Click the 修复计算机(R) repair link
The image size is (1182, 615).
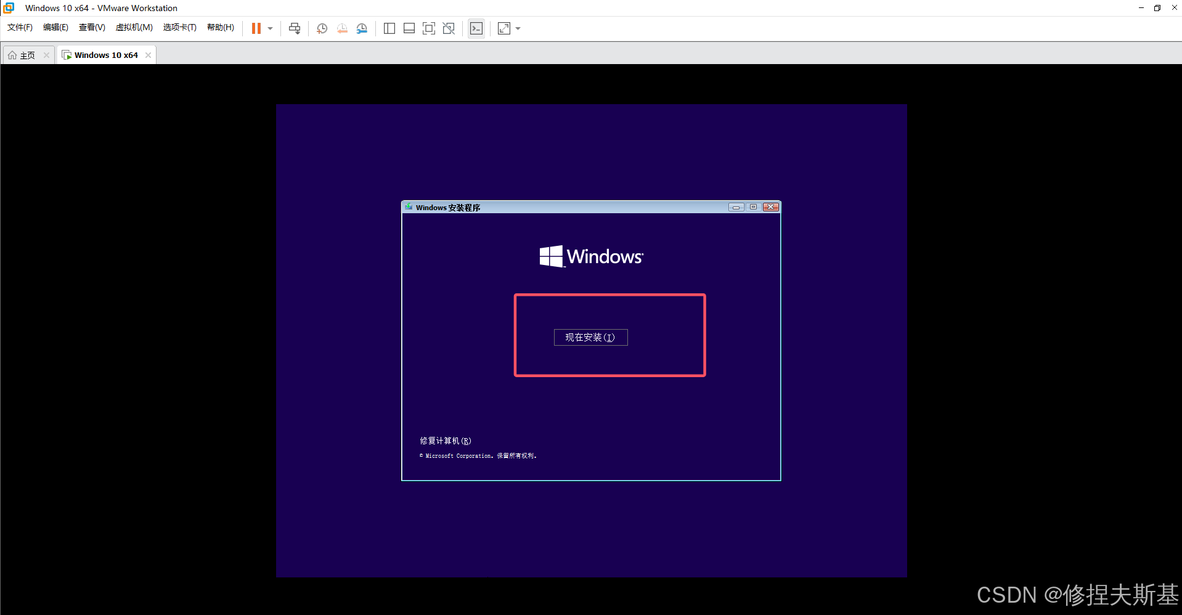click(x=445, y=441)
